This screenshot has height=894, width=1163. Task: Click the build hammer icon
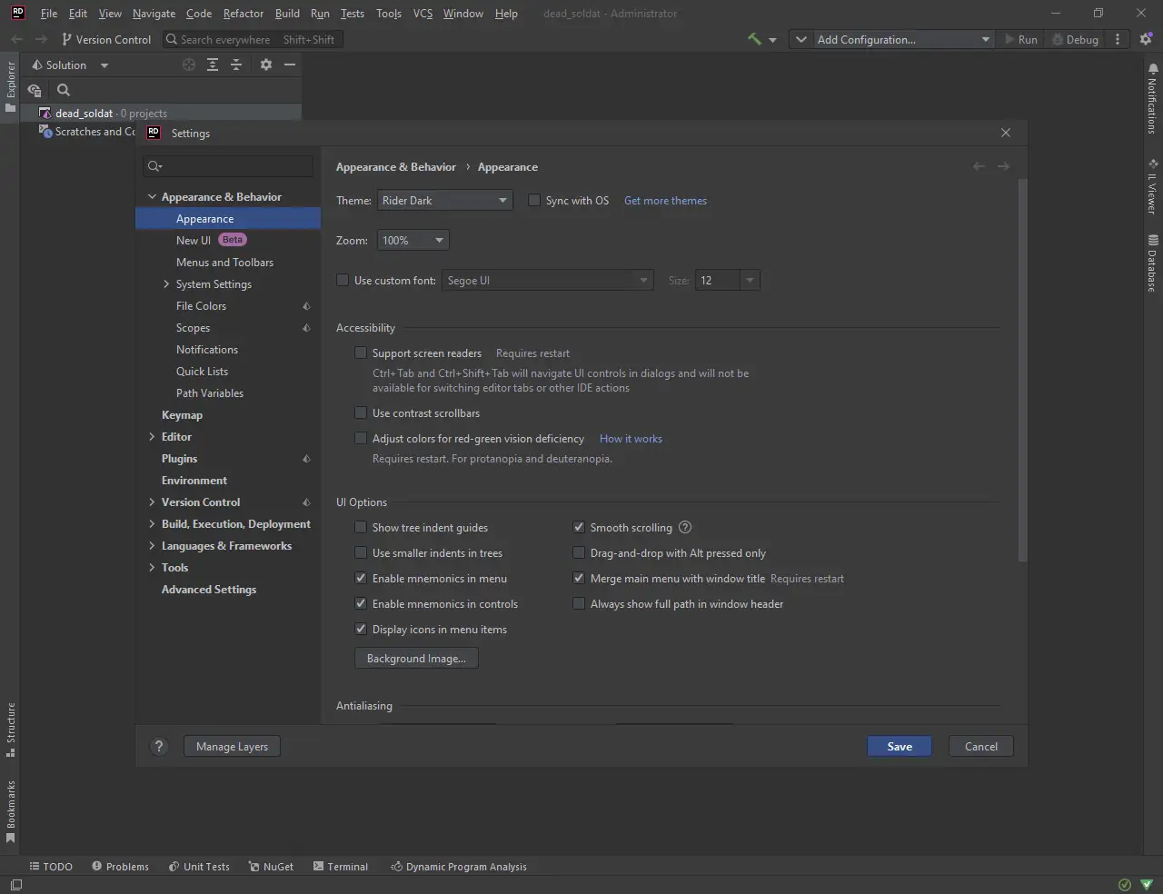pyautogui.click(x=754, y=39)
